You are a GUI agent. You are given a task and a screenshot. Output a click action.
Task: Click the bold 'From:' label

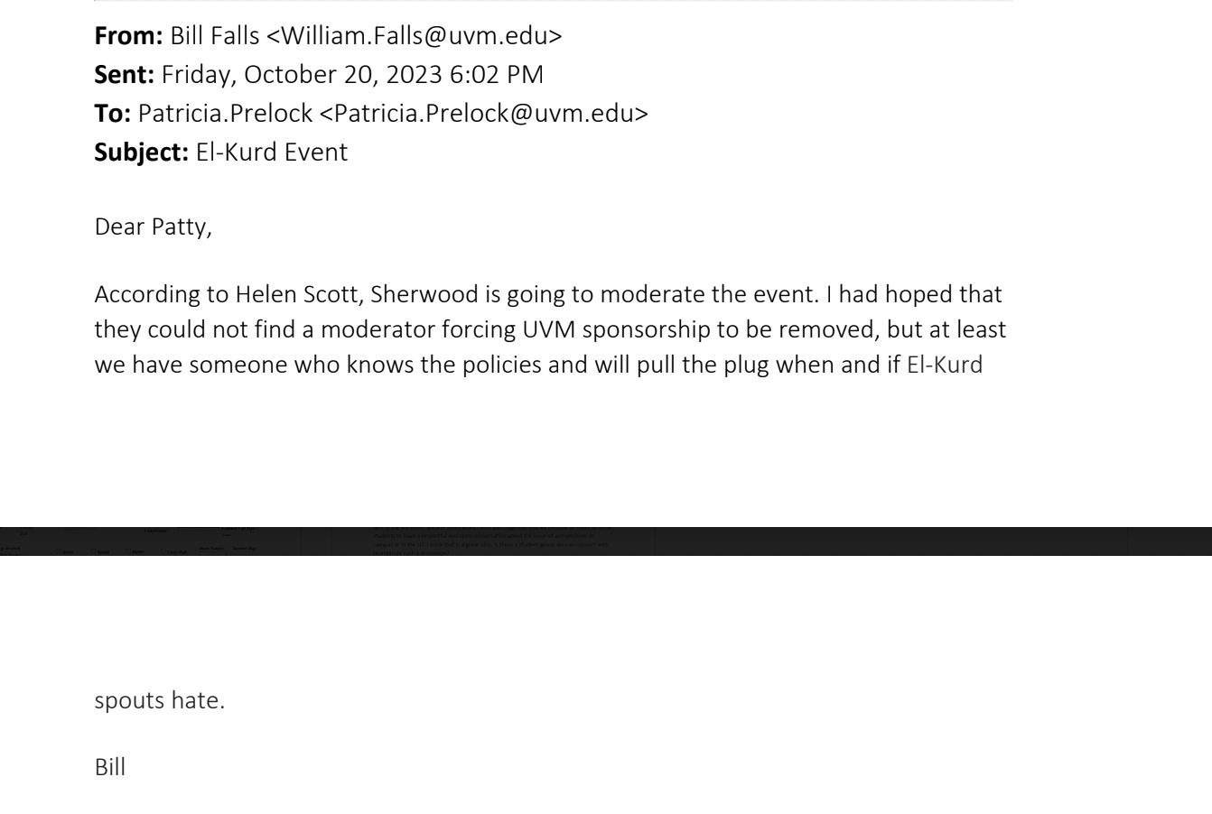pyautogui.click(x=129, y=36)
